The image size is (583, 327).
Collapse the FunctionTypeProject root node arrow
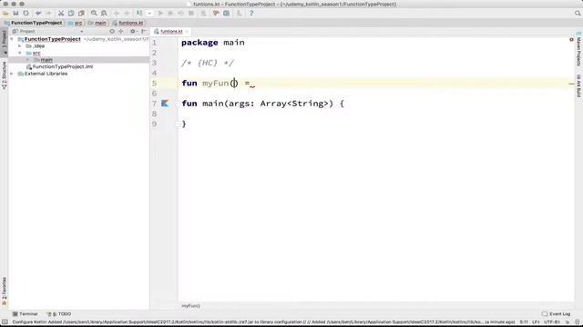click(12, 39)
